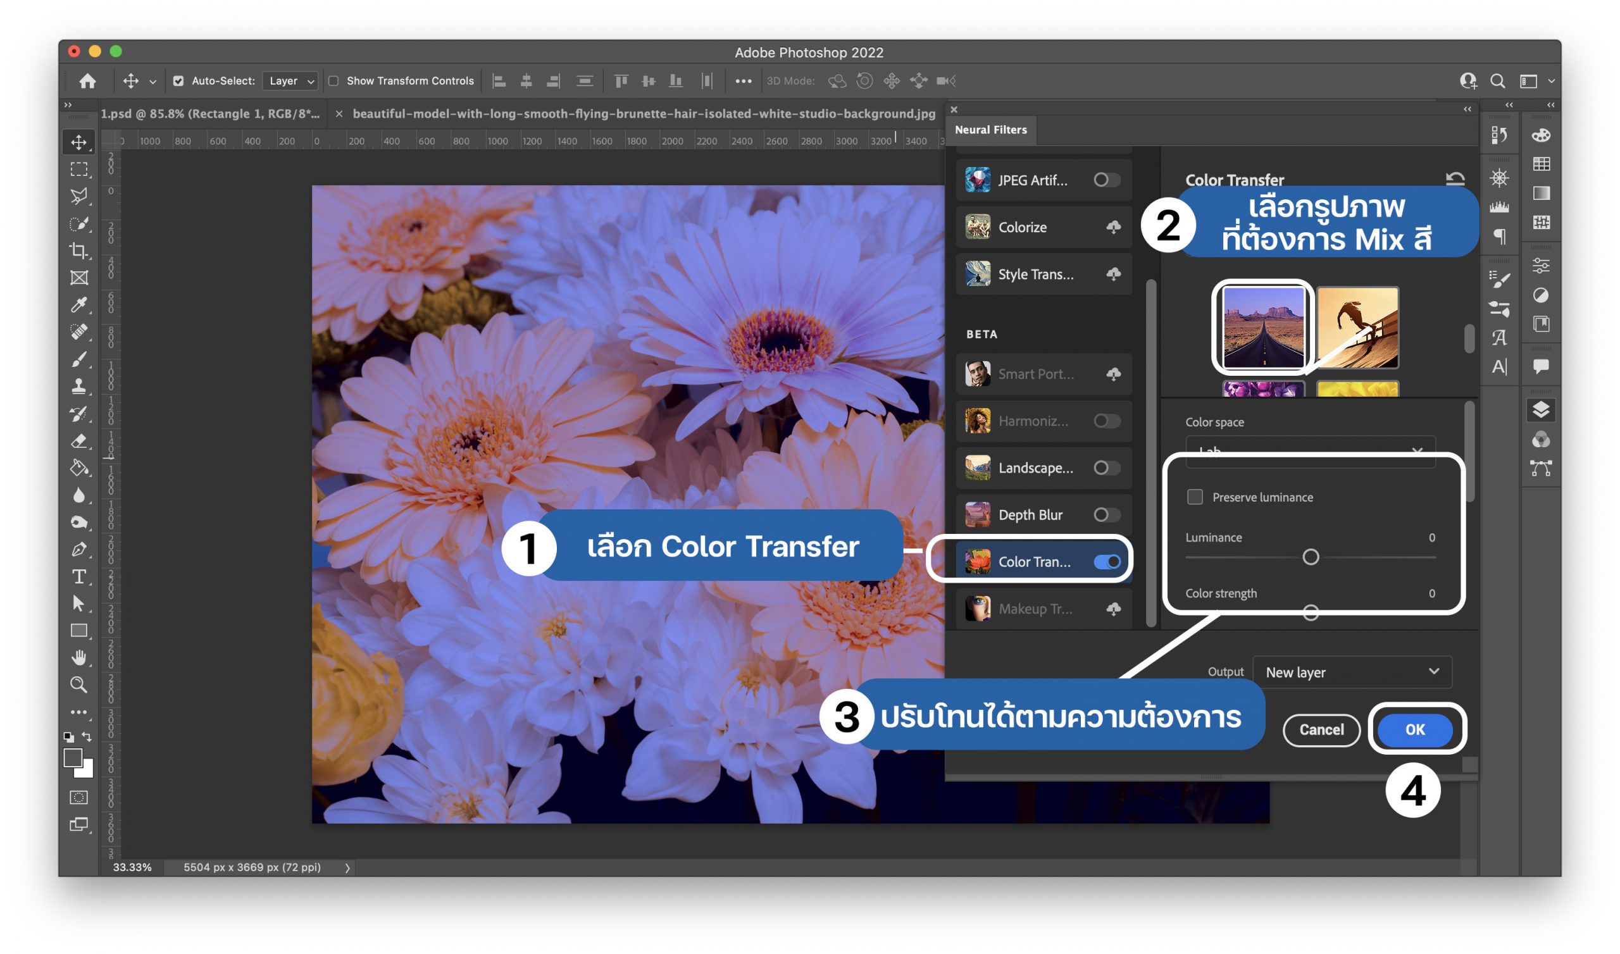Reset Color Transfer parameters icon
Viewport: 1620px width, 954px height.
[x=1455, y=178]
